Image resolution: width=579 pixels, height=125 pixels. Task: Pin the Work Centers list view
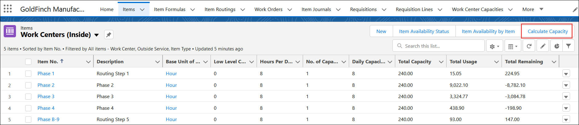108,35
